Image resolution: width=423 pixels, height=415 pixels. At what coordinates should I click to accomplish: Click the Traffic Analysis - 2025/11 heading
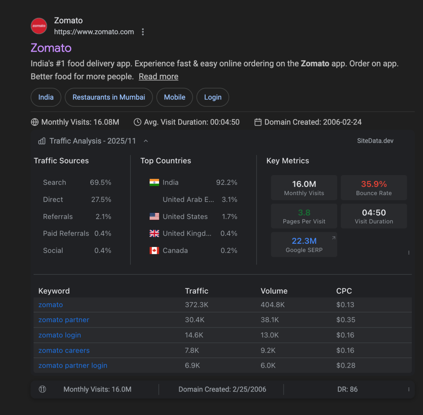92,141
